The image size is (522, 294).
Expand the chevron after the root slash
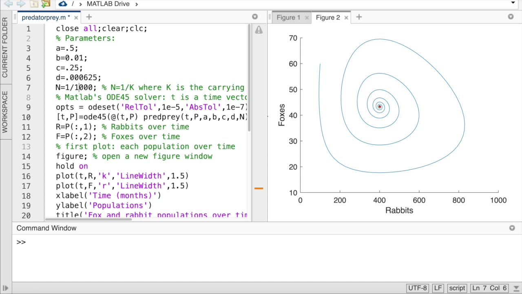pyautogui.click(x=80, y=4)
